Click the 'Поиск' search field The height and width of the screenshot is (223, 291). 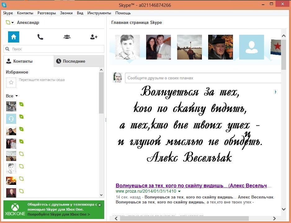coord(54,49)
